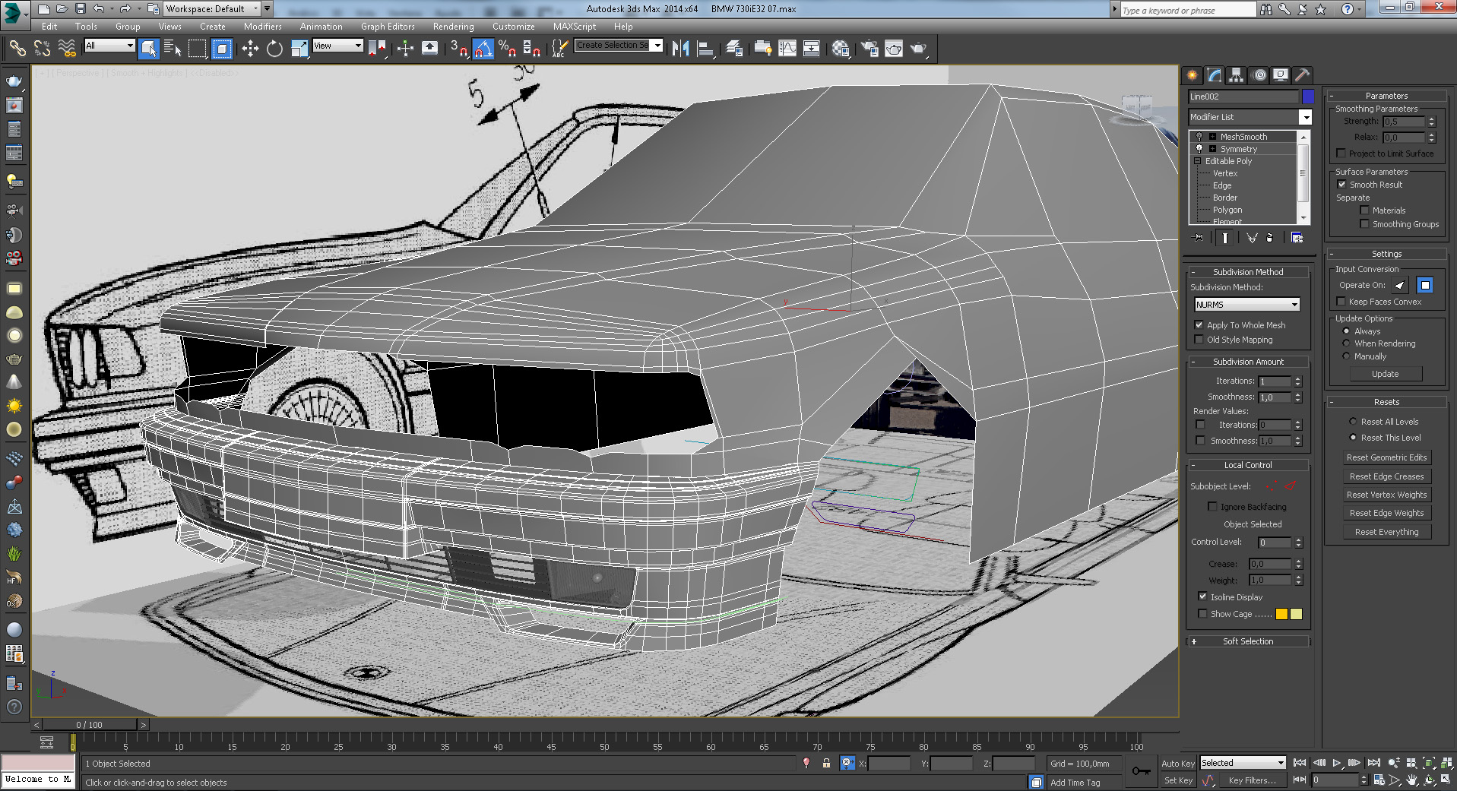Enable Project to Limit Surface checkbox
This screenshot has width=1457, height=791.
[1341, 153]
